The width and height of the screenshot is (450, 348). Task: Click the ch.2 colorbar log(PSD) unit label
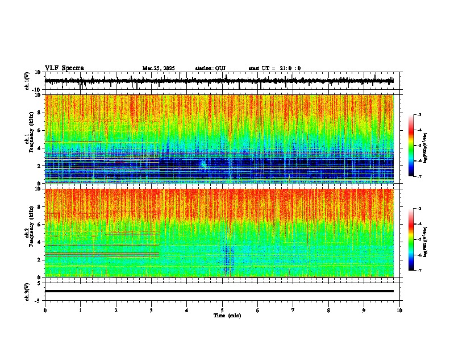coord(426,242)
